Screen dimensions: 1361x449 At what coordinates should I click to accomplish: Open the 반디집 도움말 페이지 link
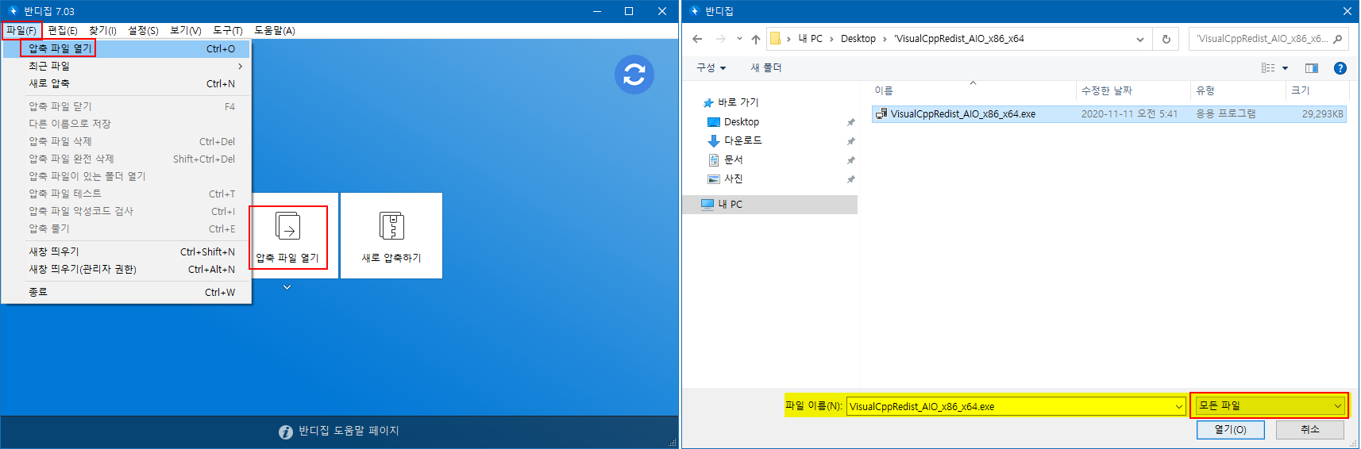click(349, 431)
